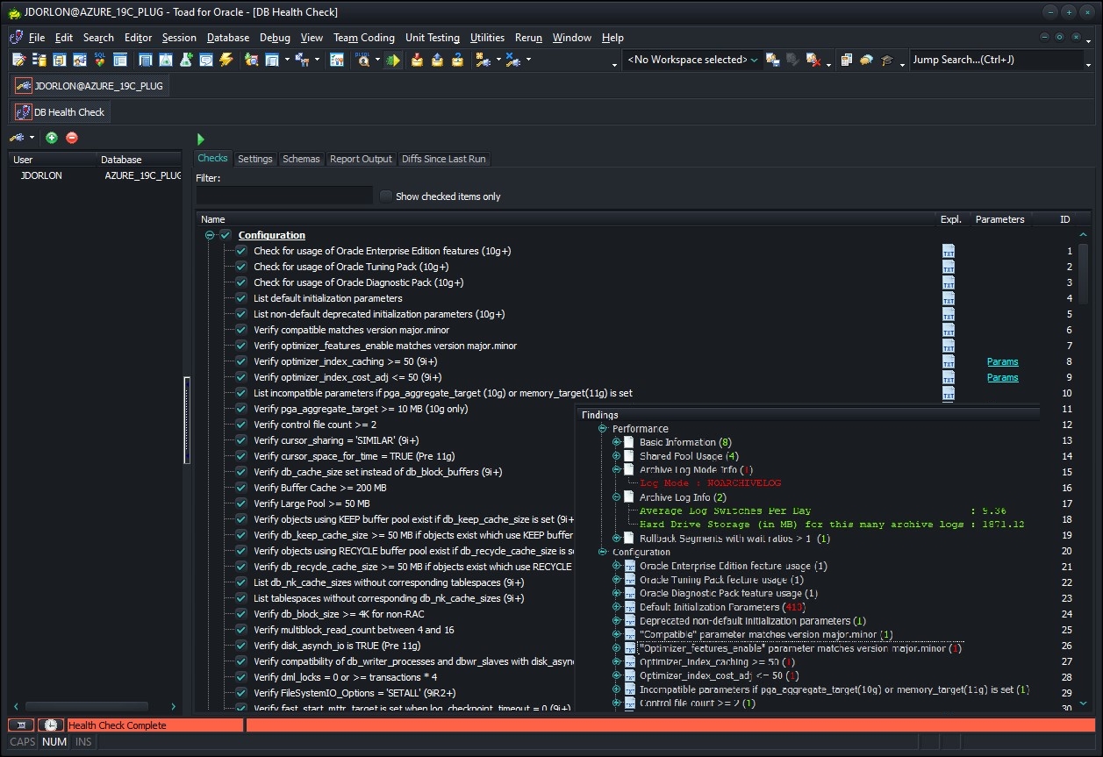Uncheck Show checked items only
The image size is (1103, 757).
[x=385, y=196]
